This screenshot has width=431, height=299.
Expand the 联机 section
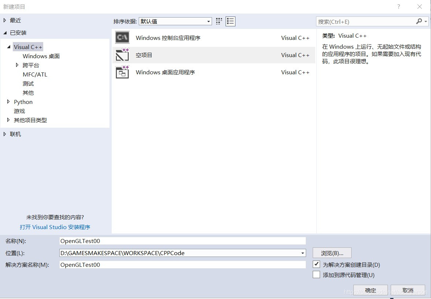(x=5, y=134)
